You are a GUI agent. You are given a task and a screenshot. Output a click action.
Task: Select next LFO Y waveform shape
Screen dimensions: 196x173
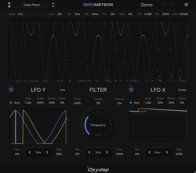47,152
